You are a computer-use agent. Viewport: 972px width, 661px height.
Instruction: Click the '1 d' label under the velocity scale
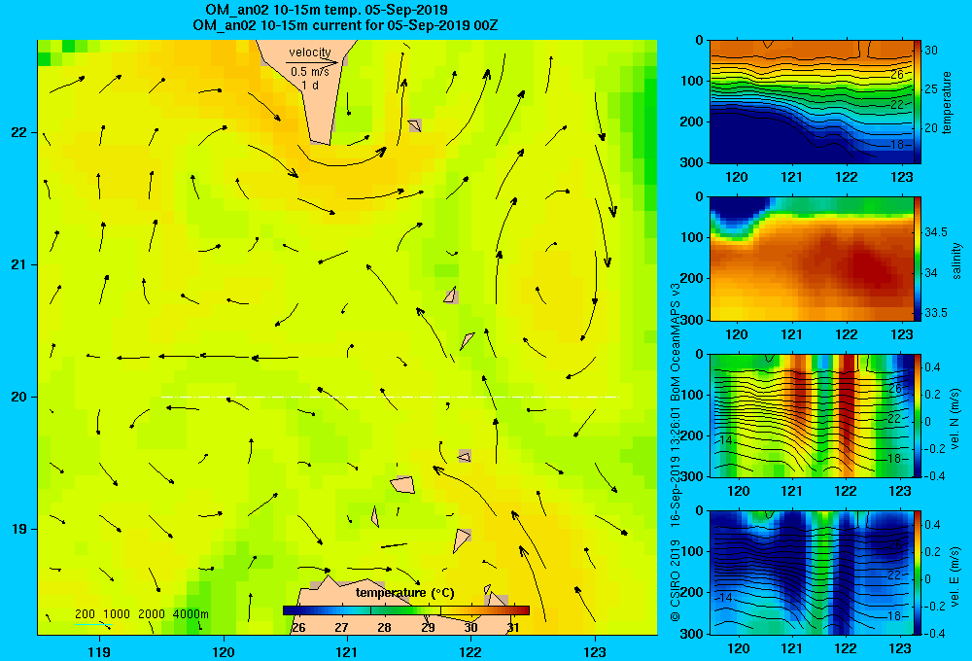pos(310,85)
